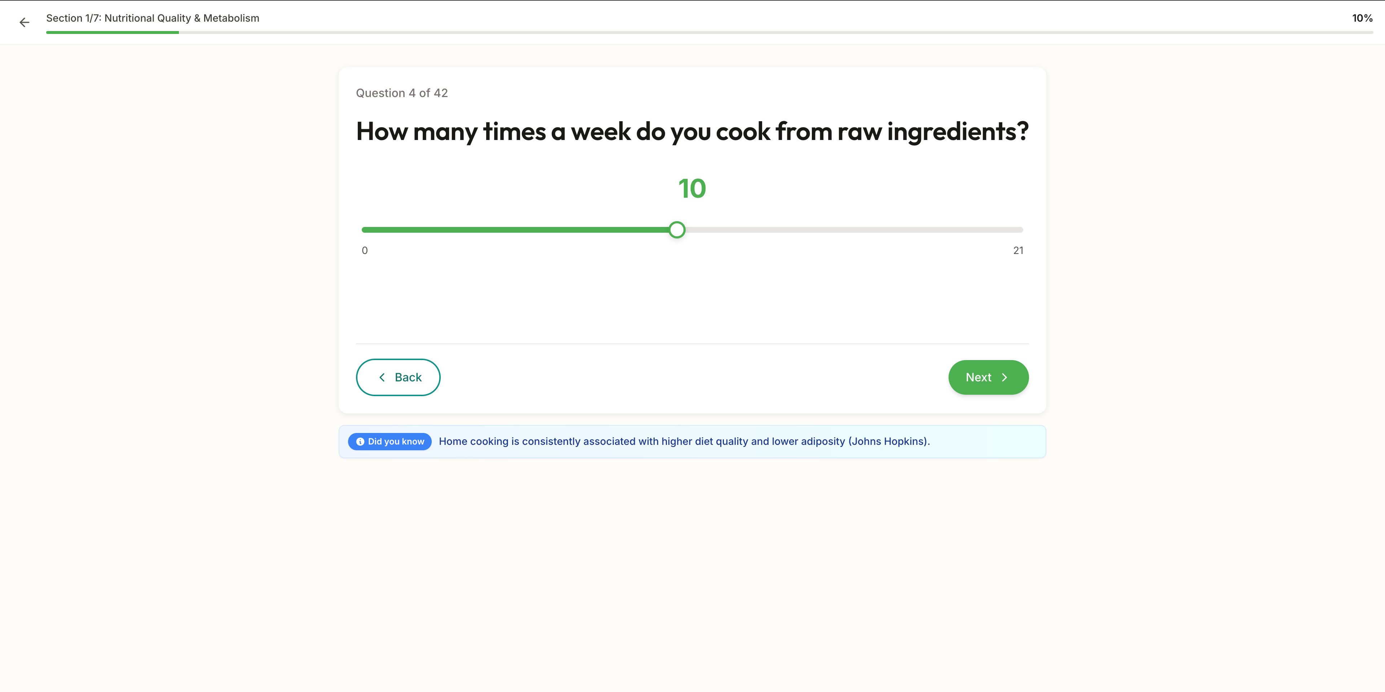
Task: Click Question 4 of 42 header text
Action: [402, 92]
